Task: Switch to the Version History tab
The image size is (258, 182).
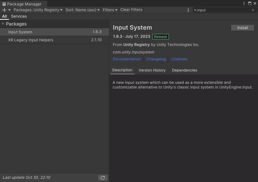Action: click(x=152, y=70)
